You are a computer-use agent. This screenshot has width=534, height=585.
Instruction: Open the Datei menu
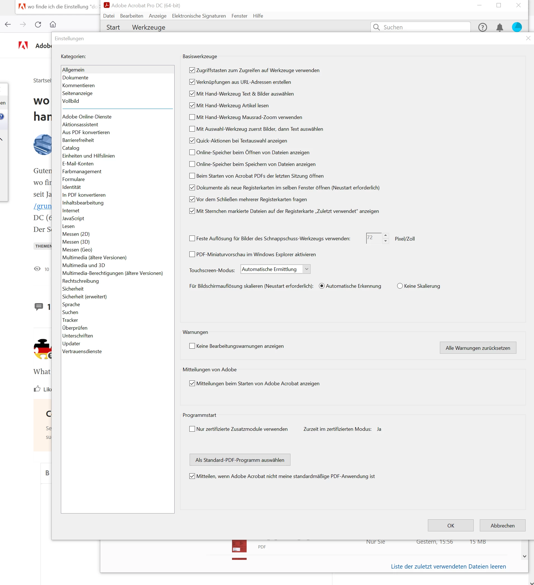pos(109,16)
